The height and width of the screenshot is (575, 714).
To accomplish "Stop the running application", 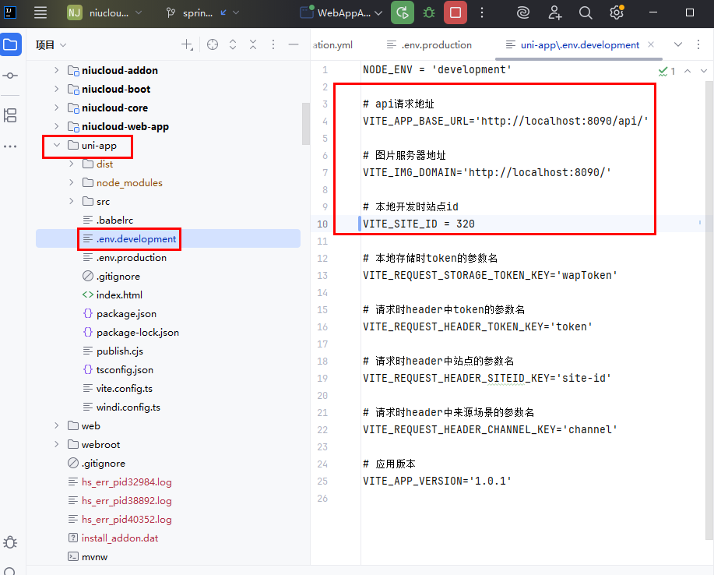I will tap(455, 12).
